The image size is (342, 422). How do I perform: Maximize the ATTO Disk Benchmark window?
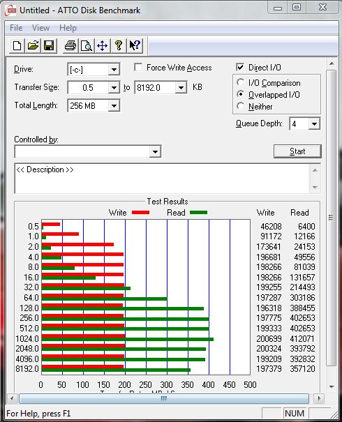coord(297,7)
